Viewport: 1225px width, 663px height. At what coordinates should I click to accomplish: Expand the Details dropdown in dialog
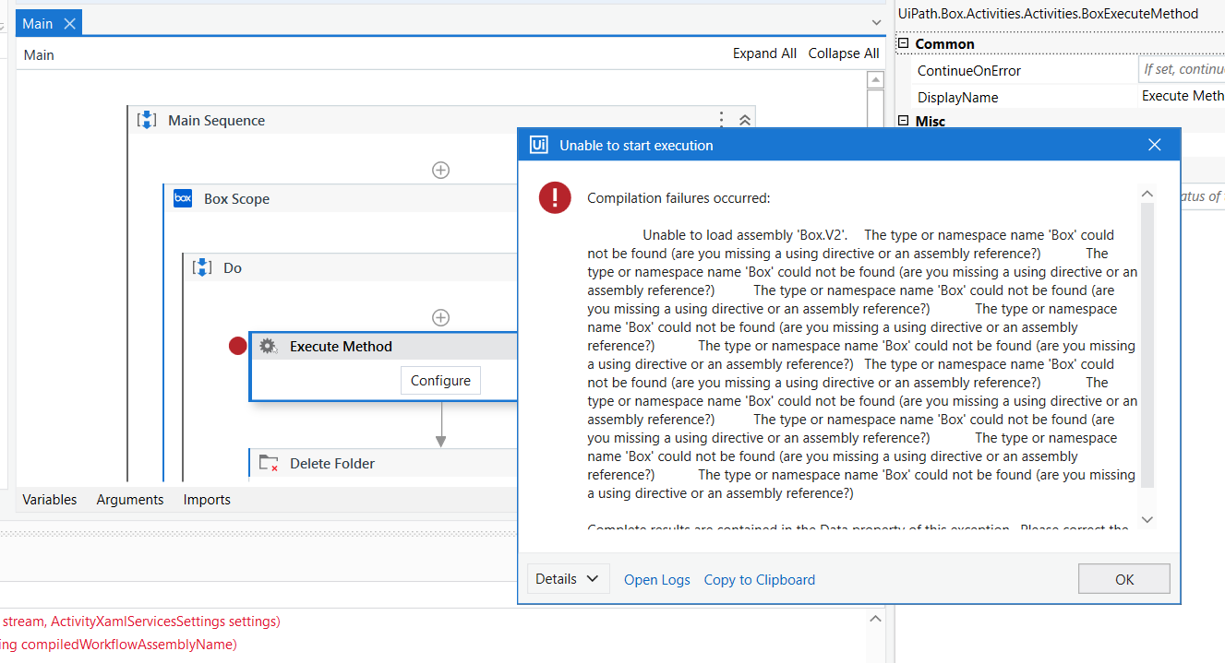[567, 579]
